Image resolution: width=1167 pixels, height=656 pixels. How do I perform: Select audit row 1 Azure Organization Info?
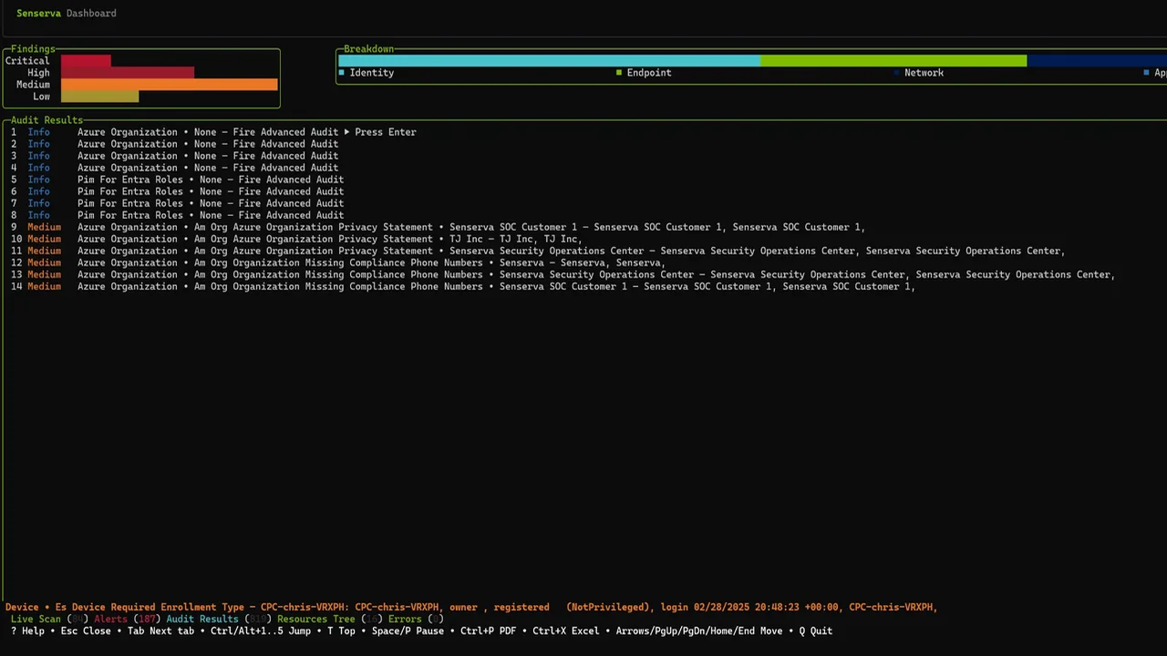(207, 132)
